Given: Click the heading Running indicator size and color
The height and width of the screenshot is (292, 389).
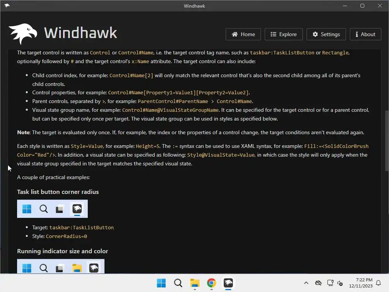Looking at the screenshot, I should 63,251.
